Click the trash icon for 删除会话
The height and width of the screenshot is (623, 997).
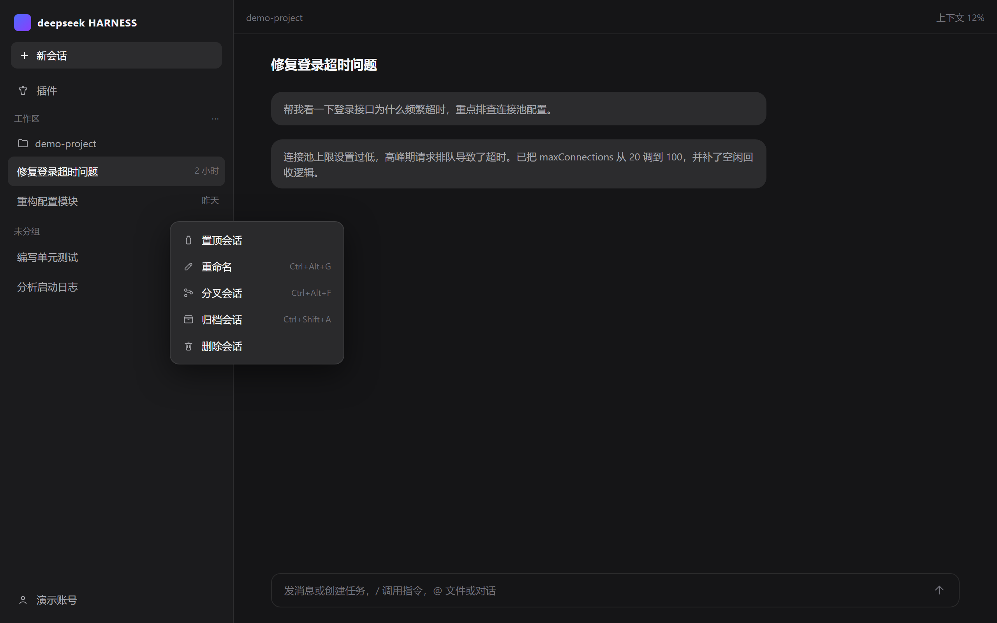pos(188,346)
